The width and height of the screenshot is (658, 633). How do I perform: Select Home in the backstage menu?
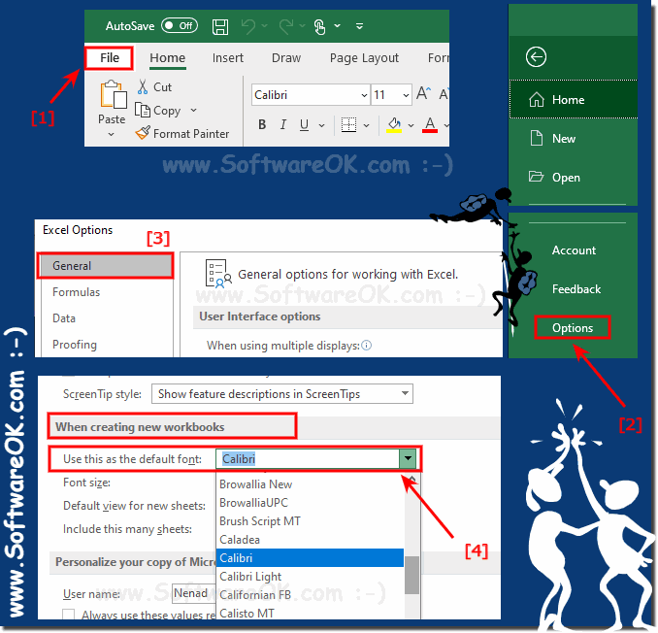pos(574,99)
